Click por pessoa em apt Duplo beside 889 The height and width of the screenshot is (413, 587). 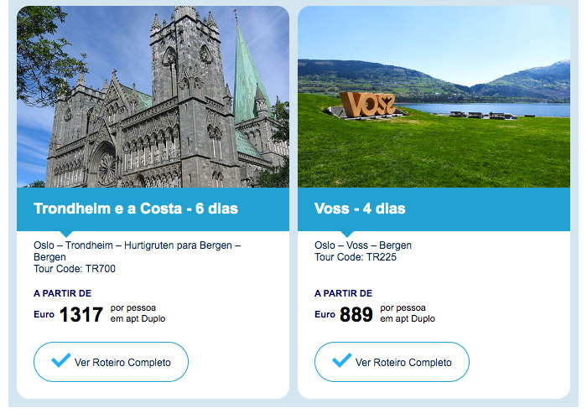pos(408,313)
